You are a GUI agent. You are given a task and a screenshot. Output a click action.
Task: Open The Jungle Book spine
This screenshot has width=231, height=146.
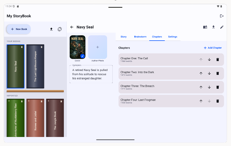pyautogui.click(x=55, y=118)
